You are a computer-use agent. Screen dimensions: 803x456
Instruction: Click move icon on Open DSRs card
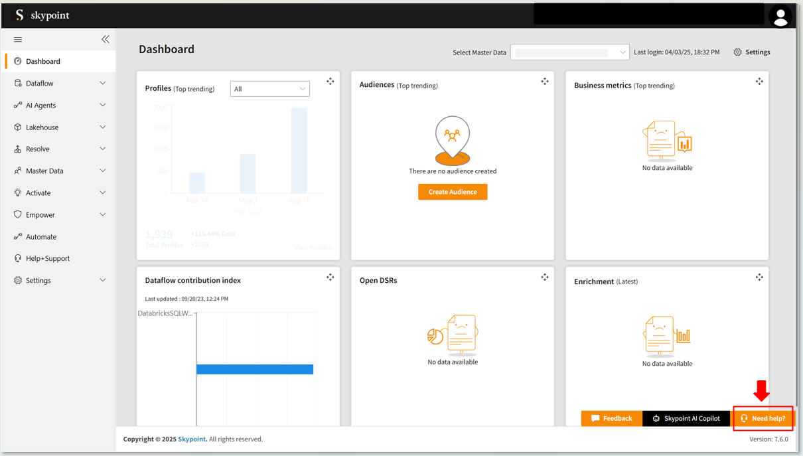[544, 277]
